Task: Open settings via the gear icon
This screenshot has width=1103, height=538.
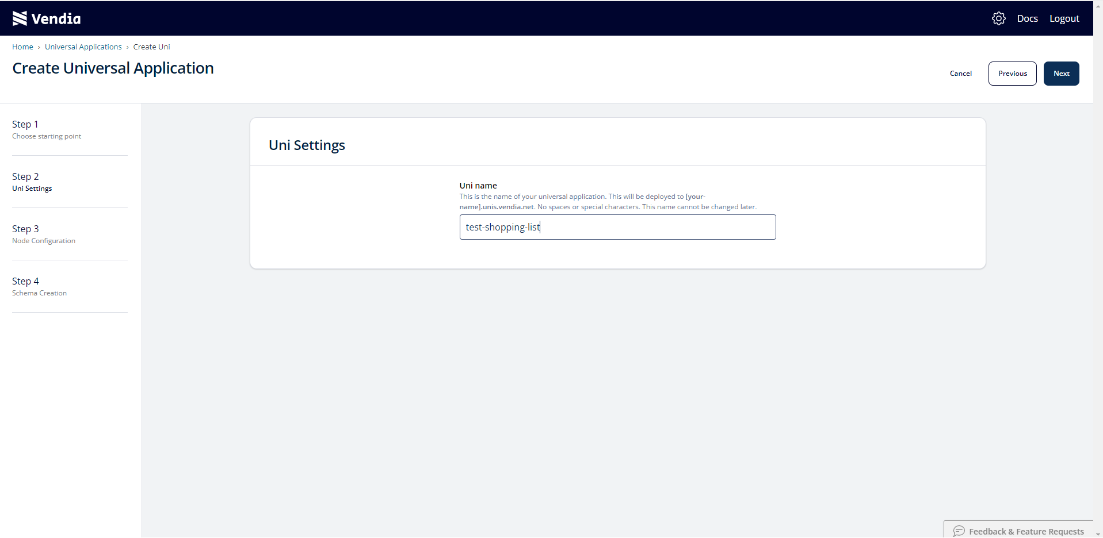Action: [x=999, y=18]
